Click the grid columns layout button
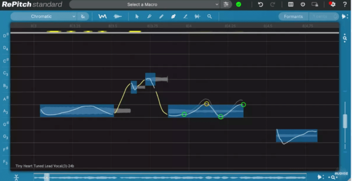This screenshot has width=352, height=181. tap(290, 4)
